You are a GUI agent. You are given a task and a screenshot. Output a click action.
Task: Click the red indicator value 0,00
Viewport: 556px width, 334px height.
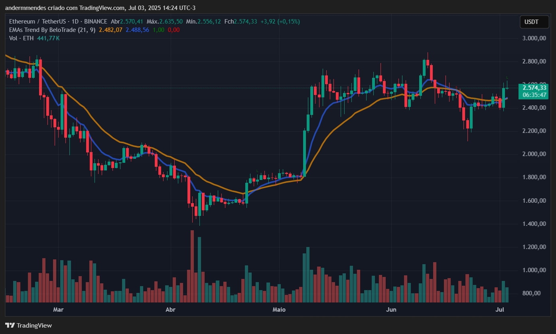point(174,30)
